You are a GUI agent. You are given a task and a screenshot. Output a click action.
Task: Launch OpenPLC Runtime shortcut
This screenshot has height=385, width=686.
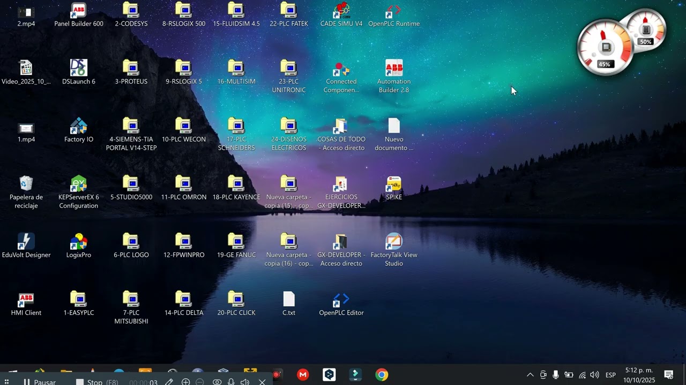394,15
